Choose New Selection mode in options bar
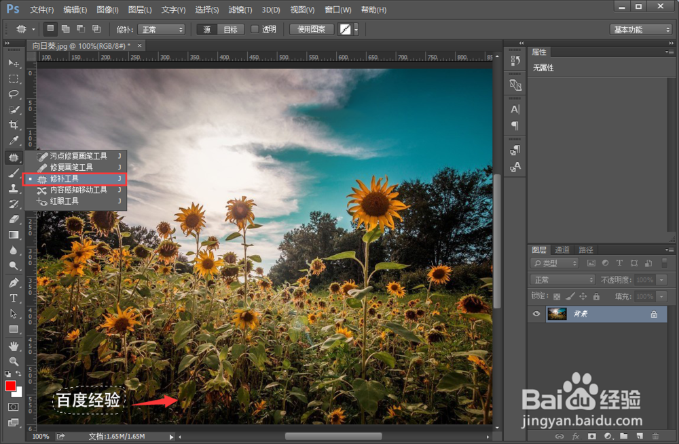 pos(50,29)
